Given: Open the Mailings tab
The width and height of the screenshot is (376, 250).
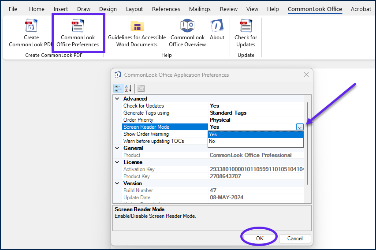Looking at the screenshot, I should coord(200,9).
